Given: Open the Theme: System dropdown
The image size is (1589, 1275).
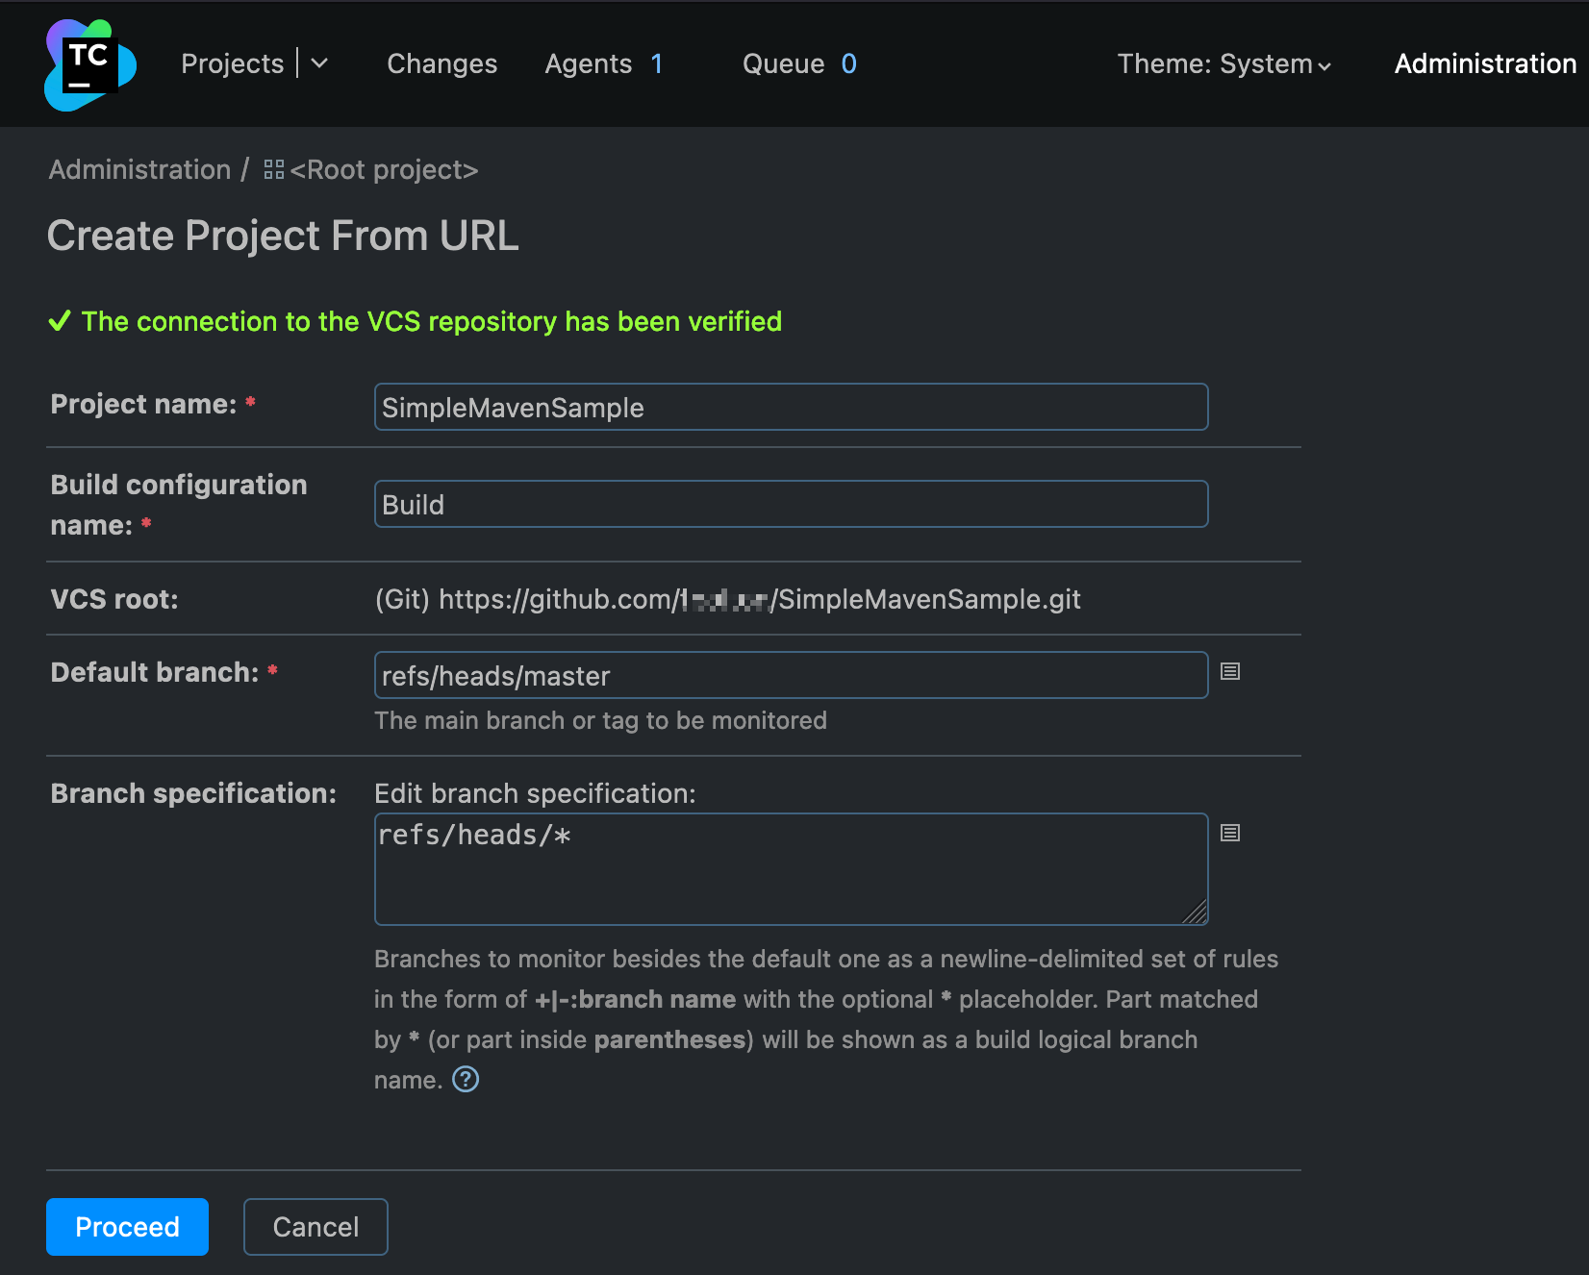Looking at the screenshot, I should tap(1223, 63).
